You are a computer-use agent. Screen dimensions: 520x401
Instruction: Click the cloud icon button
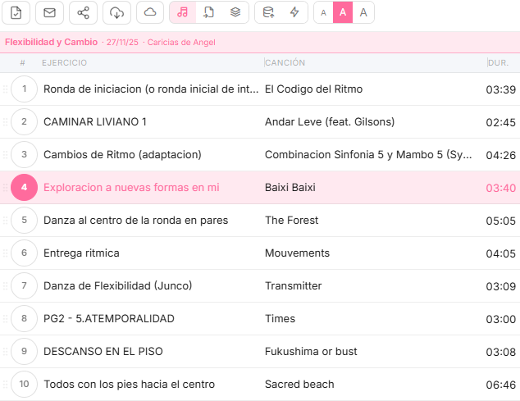pyautogui.click(x=150, y=12)
